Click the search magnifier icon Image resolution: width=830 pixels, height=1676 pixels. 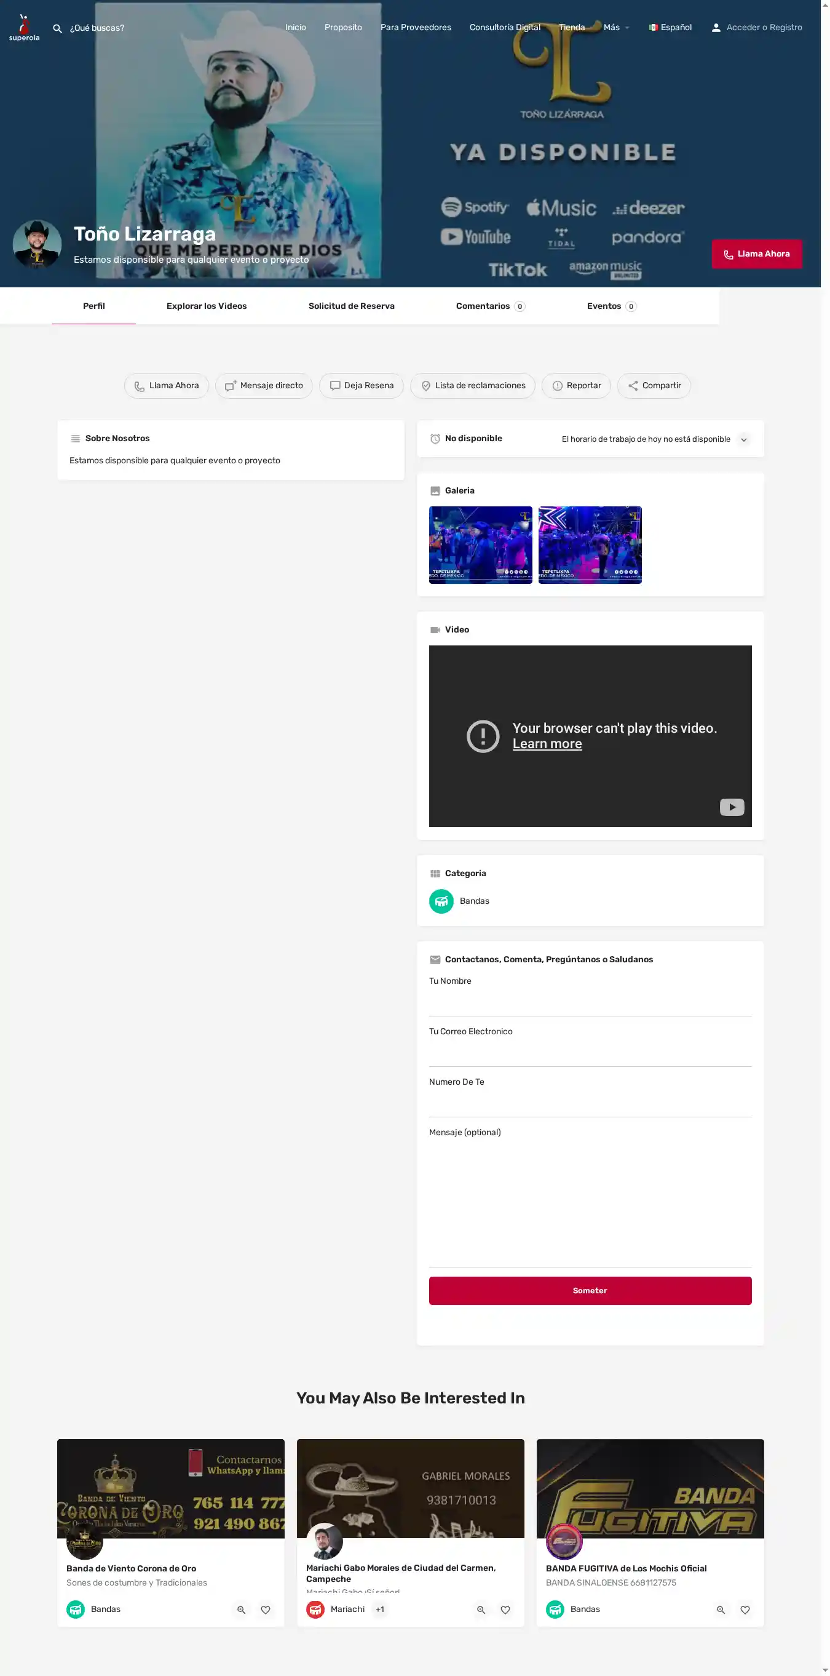[57, 29]
